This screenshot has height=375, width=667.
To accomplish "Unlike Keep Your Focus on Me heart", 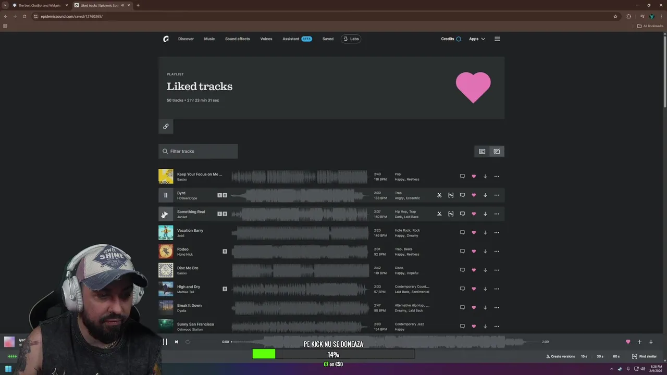I will pyautogui.click(x=474, y=177).
